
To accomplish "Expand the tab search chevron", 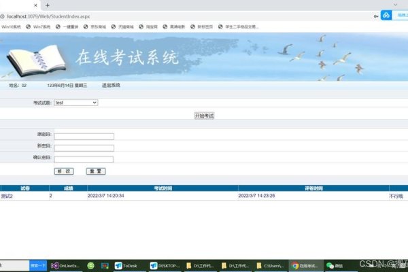I will click(x=395, y=5).
